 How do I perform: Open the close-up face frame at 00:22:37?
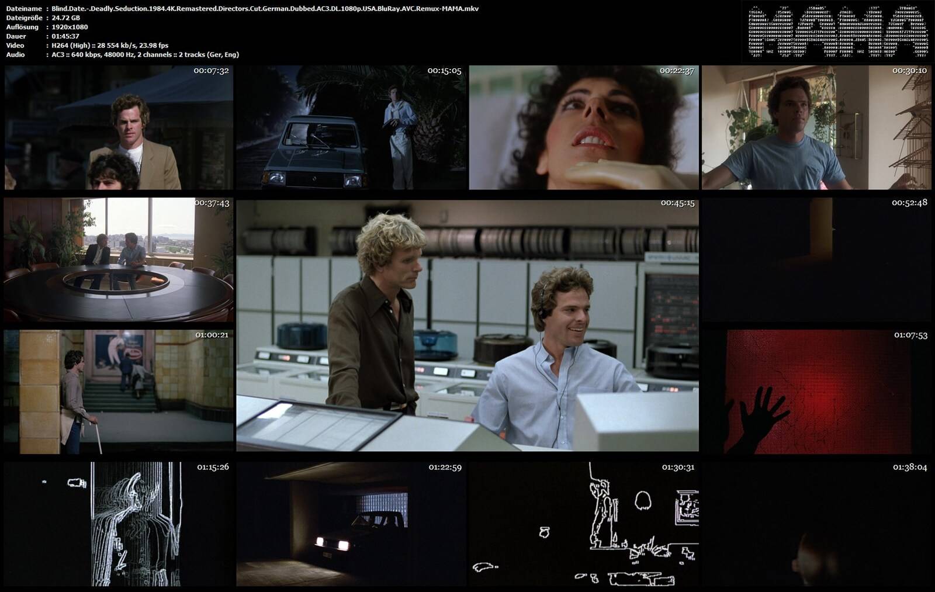point(584,127)
